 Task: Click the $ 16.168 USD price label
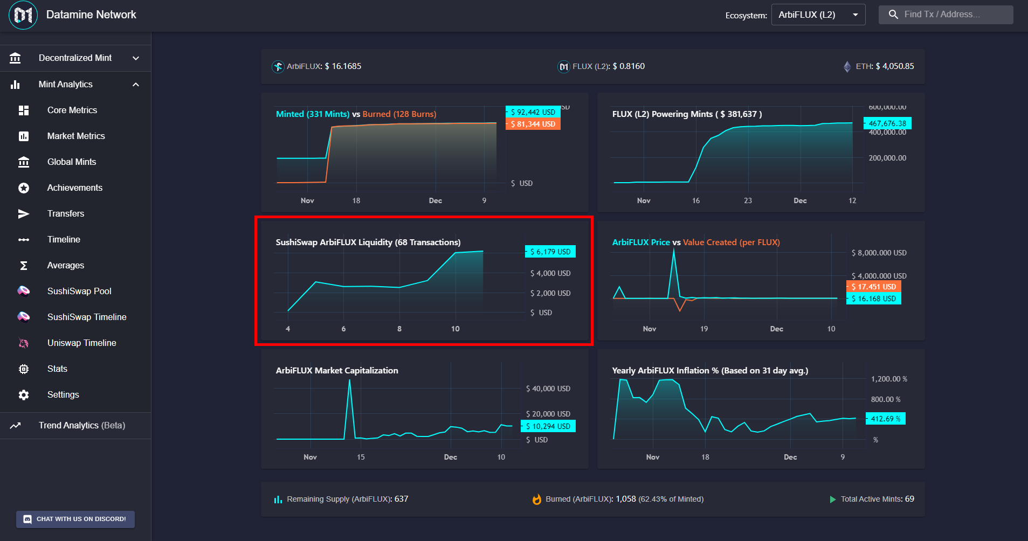[x=873, y=299]
